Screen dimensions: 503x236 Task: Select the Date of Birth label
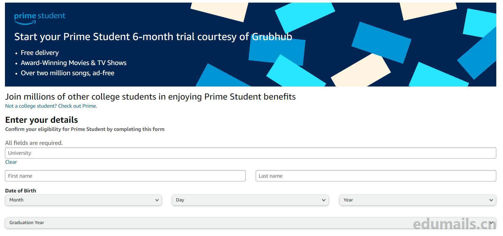(x=20, y=191)
